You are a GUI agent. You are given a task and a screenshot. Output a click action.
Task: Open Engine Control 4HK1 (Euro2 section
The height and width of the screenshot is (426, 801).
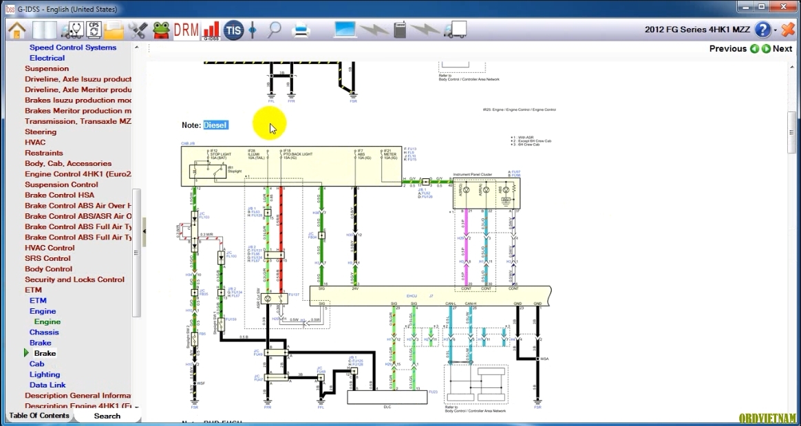click(x=78, y=173)
